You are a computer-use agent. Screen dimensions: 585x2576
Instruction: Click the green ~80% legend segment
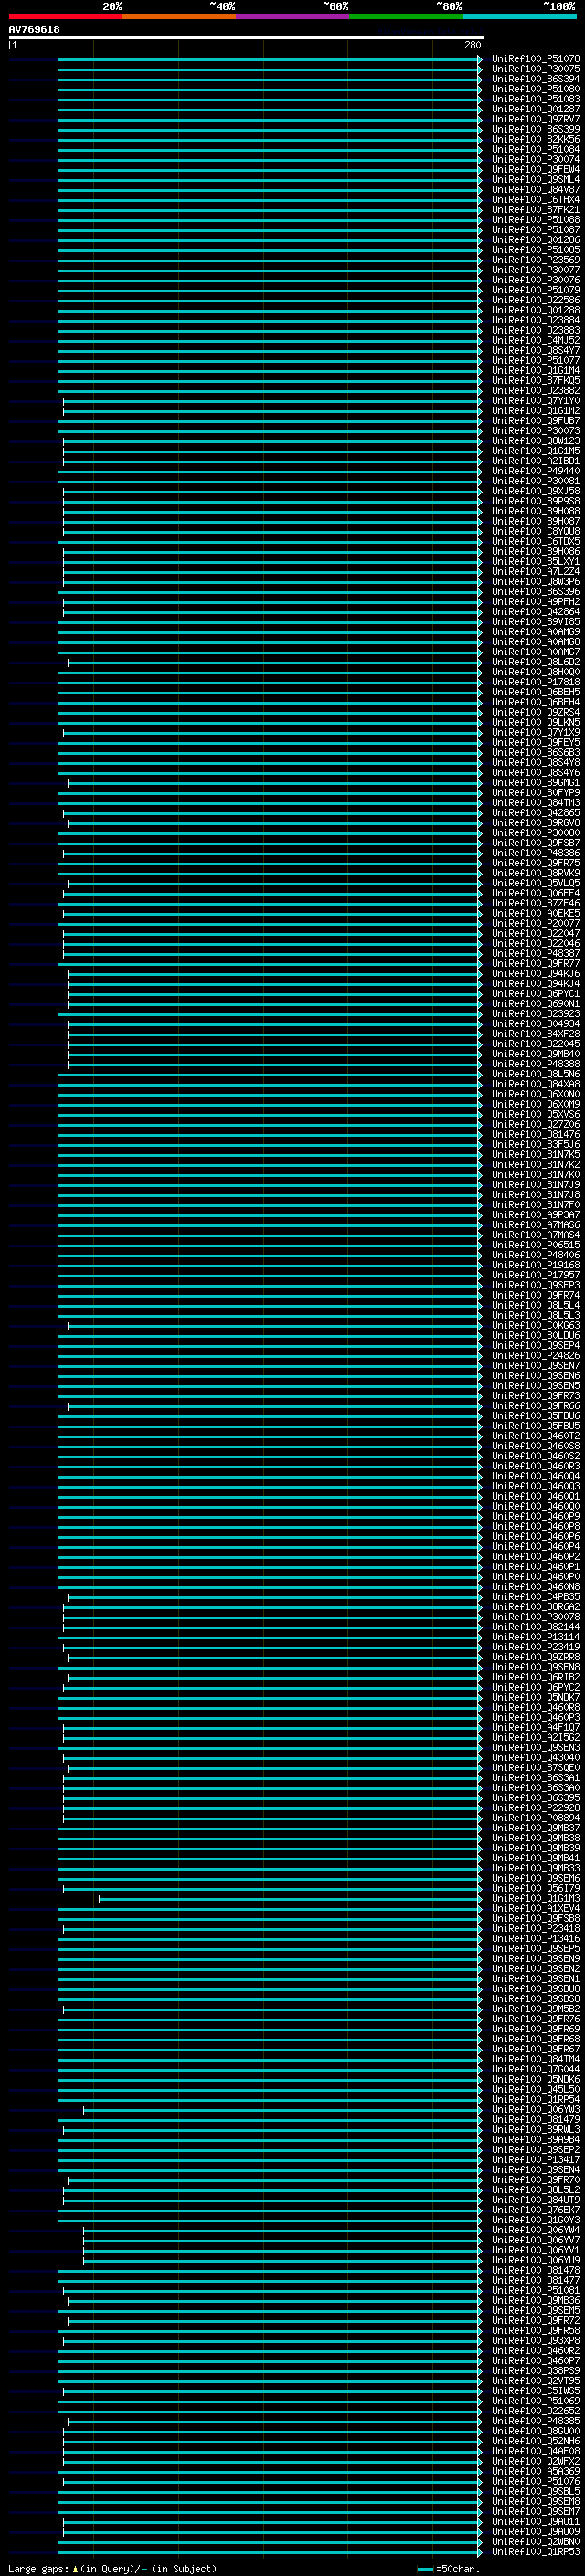point(406,16)
